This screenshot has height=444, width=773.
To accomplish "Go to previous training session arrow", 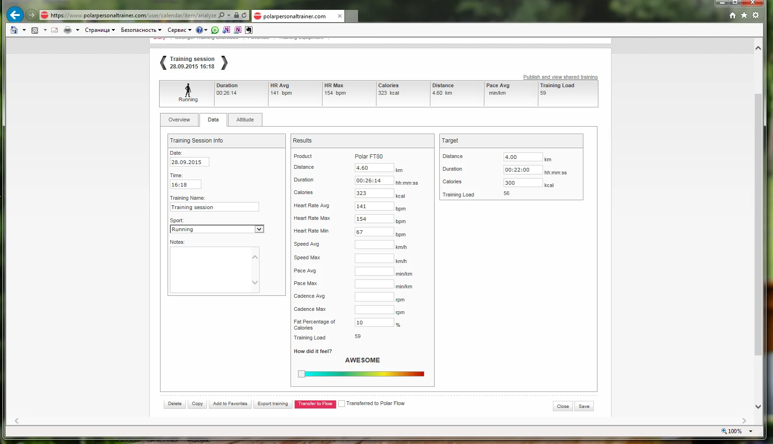I will point(163,63).
